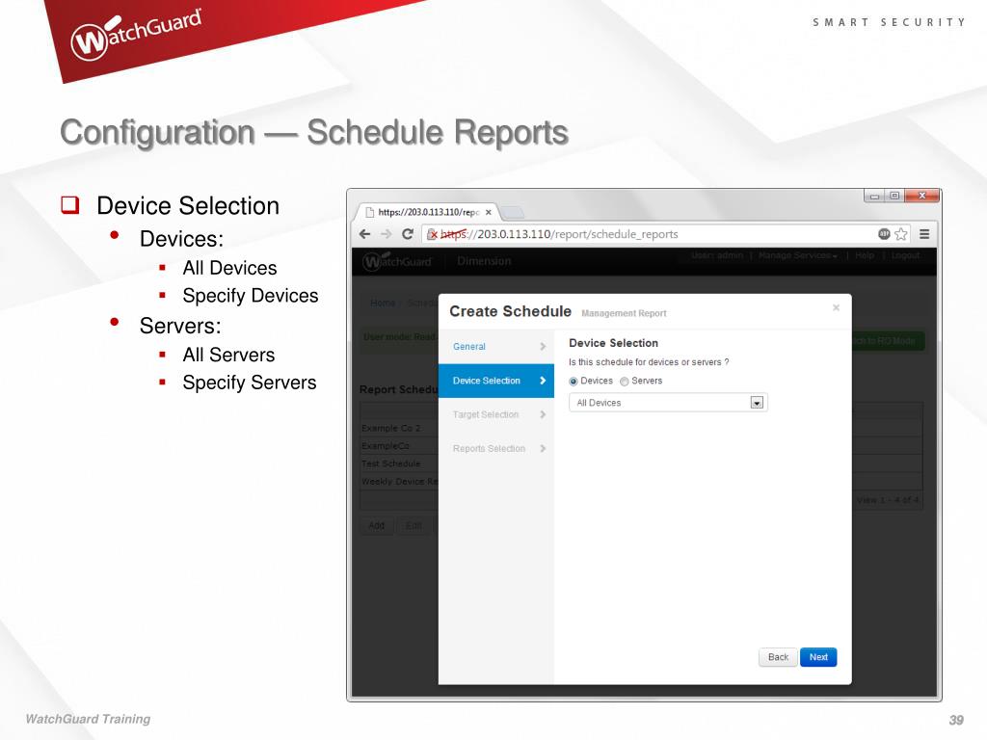Screen dimensions: 987x740
Task: Open the All Devices dropdown
Action: coord(668,403)
